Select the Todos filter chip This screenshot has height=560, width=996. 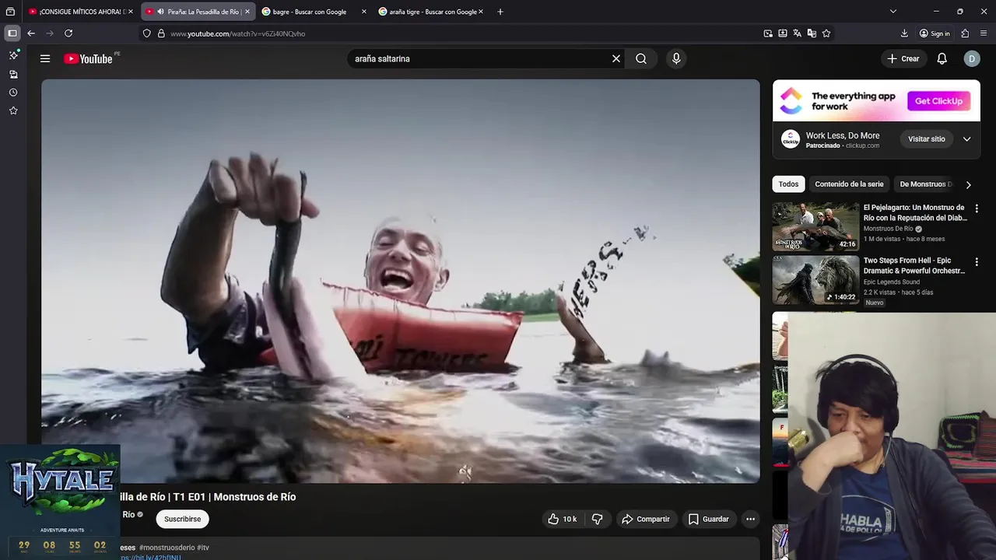(x=788, y=184)
